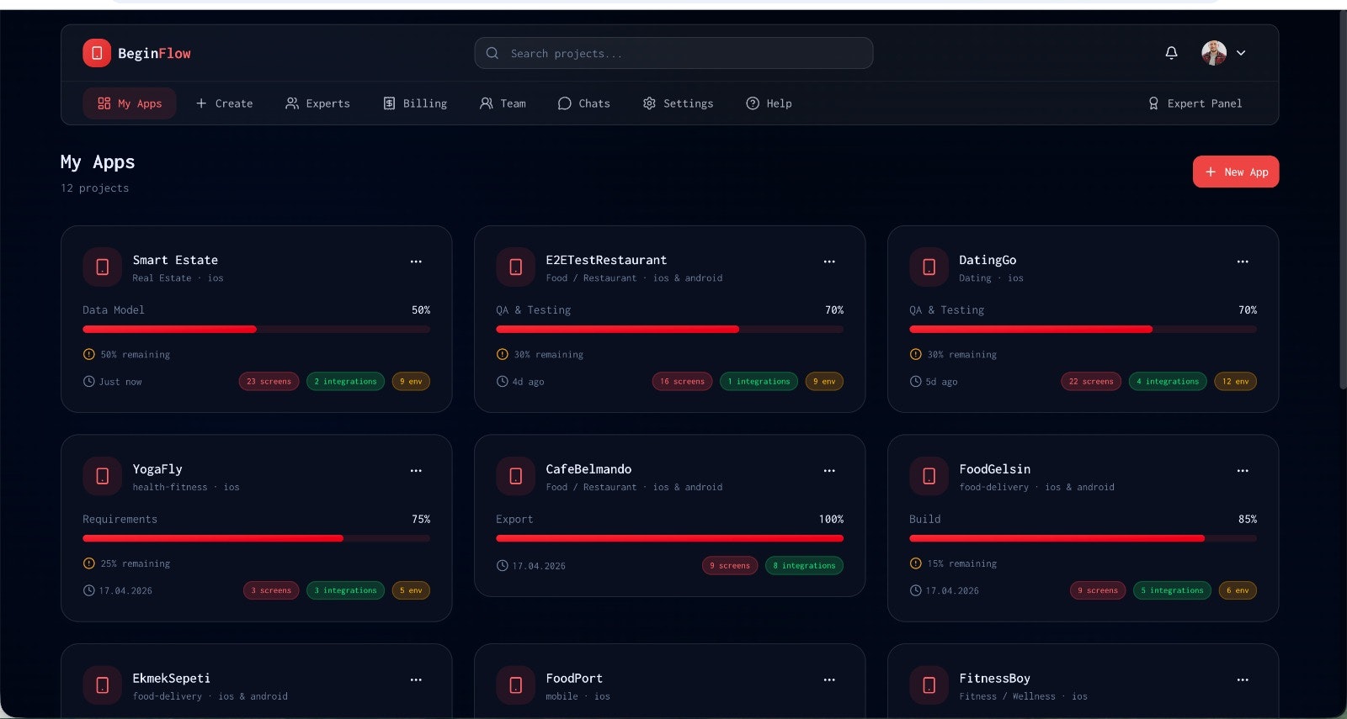Click CafeBelmando 8 integrations badge
Image resolution: width=1347 pixels, height=719 pixels.
tap(804, 566)
